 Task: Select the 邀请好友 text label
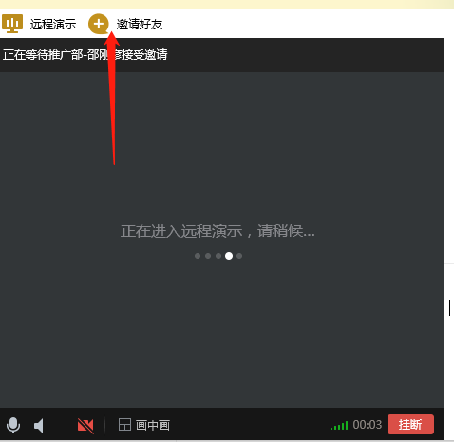pos(140,25)
